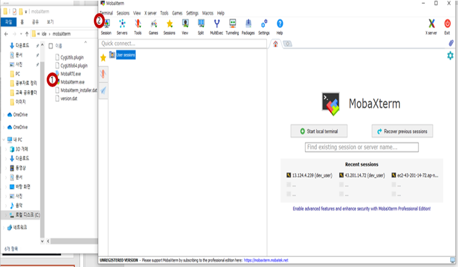Open the Sessions menu
Viewport: 458px width, 267px height.
pyautogui.click(x=123, y=13)
